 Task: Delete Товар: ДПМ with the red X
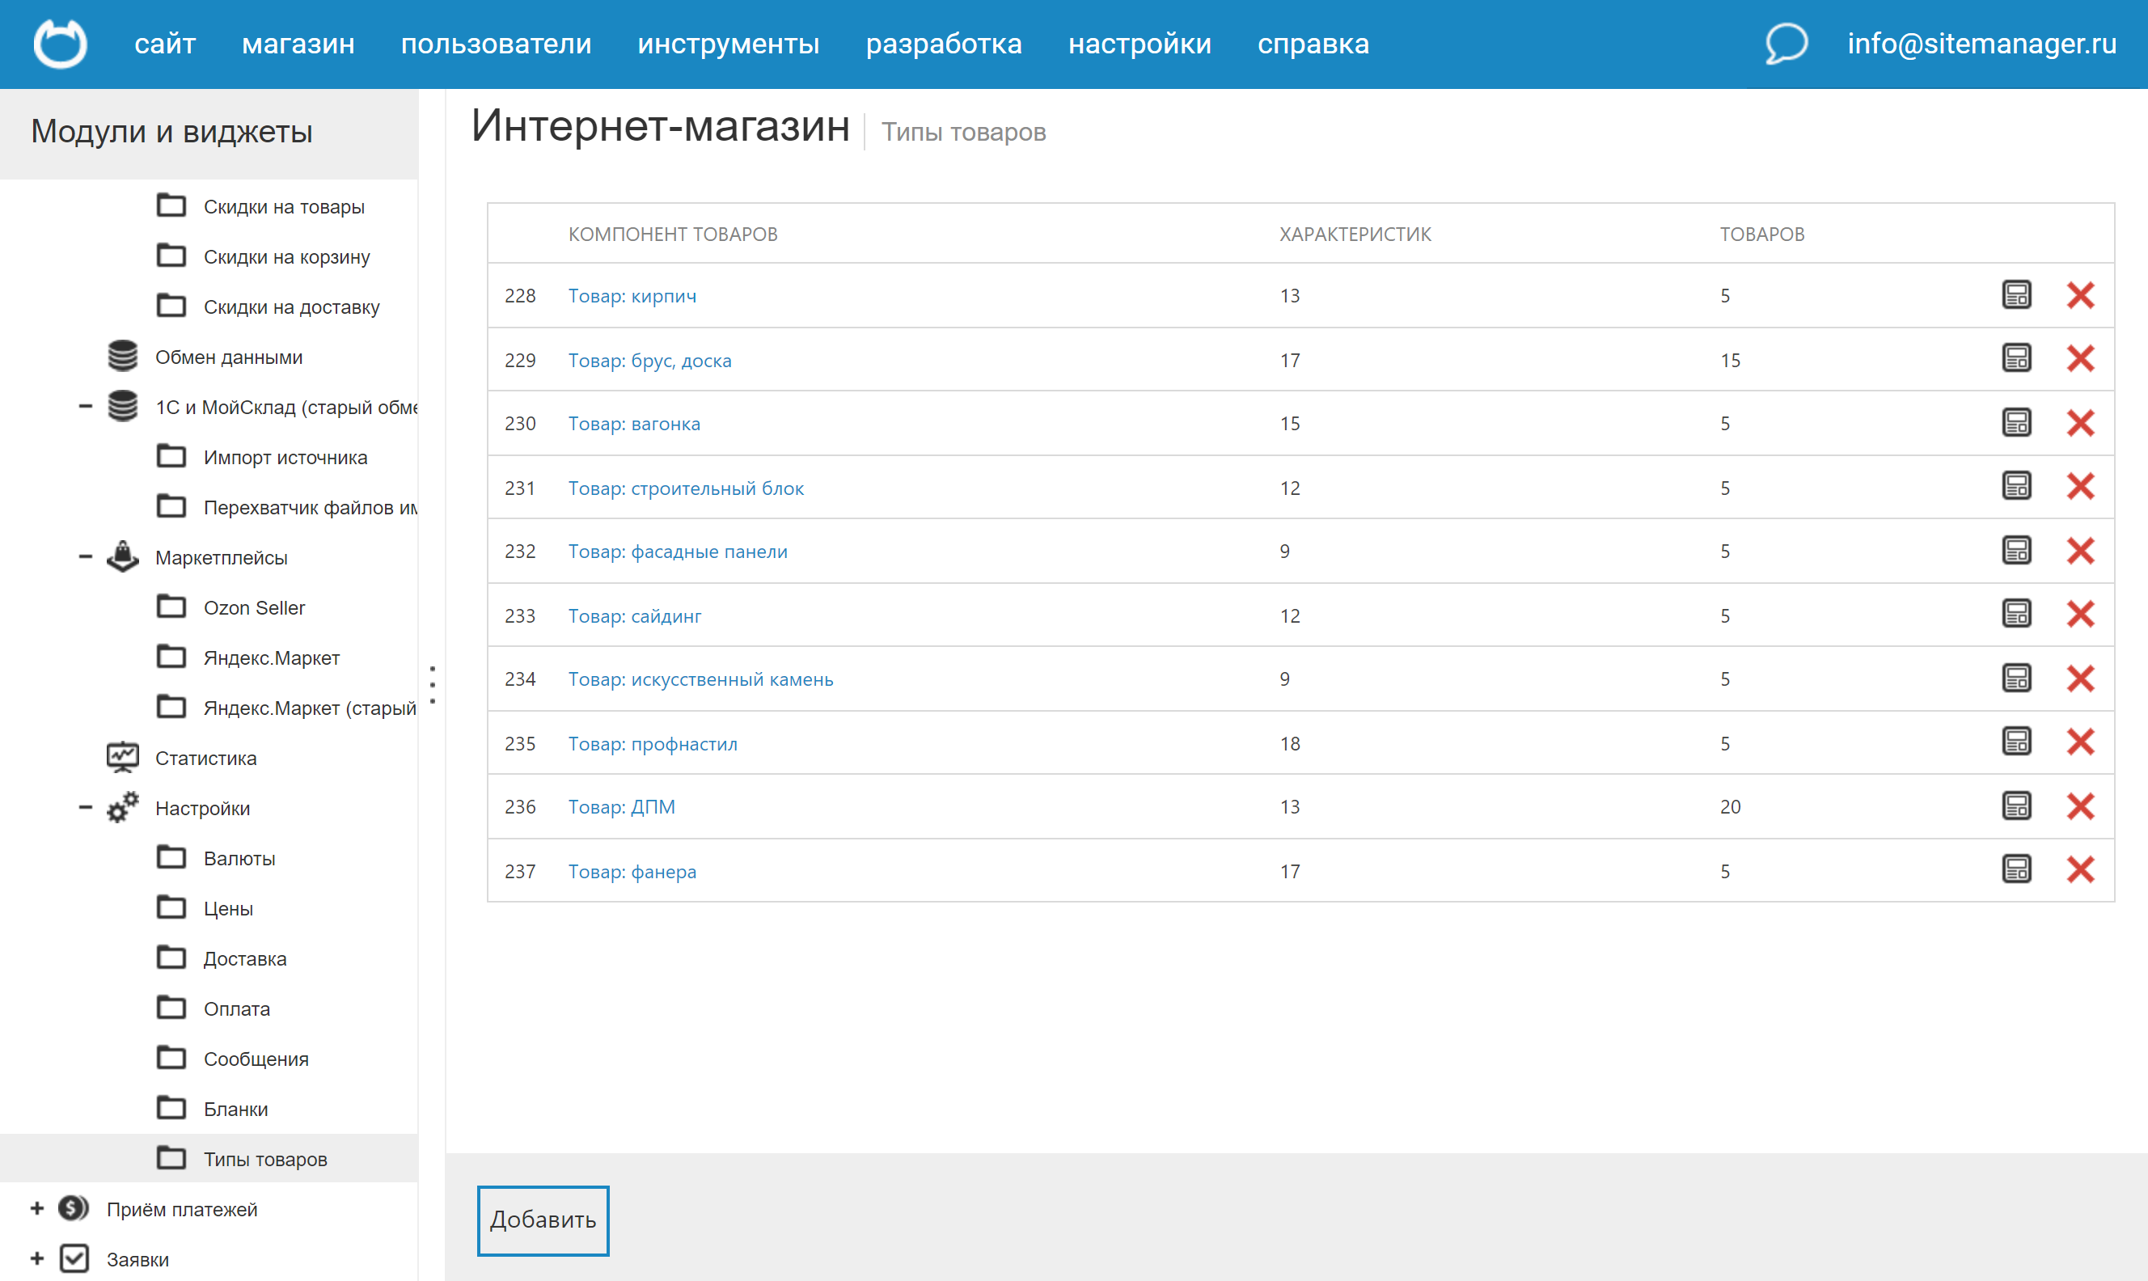[2082, 806]
